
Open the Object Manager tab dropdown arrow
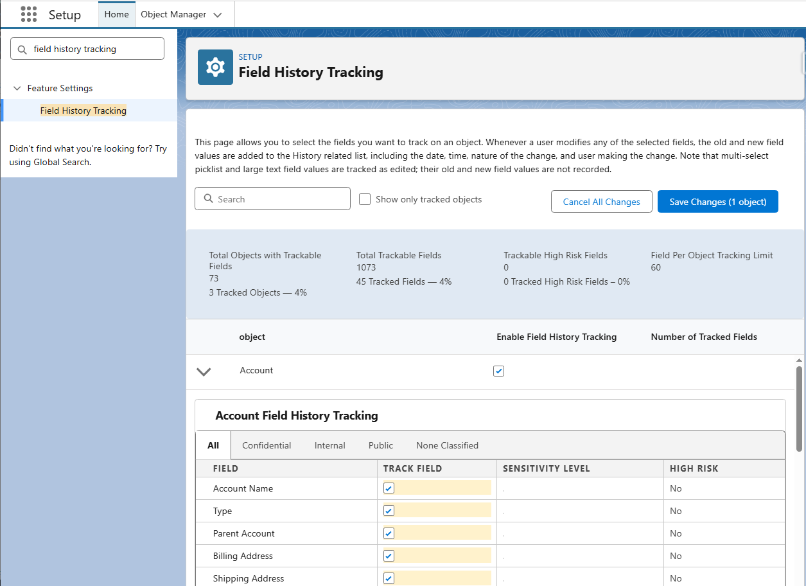[218, 15]
